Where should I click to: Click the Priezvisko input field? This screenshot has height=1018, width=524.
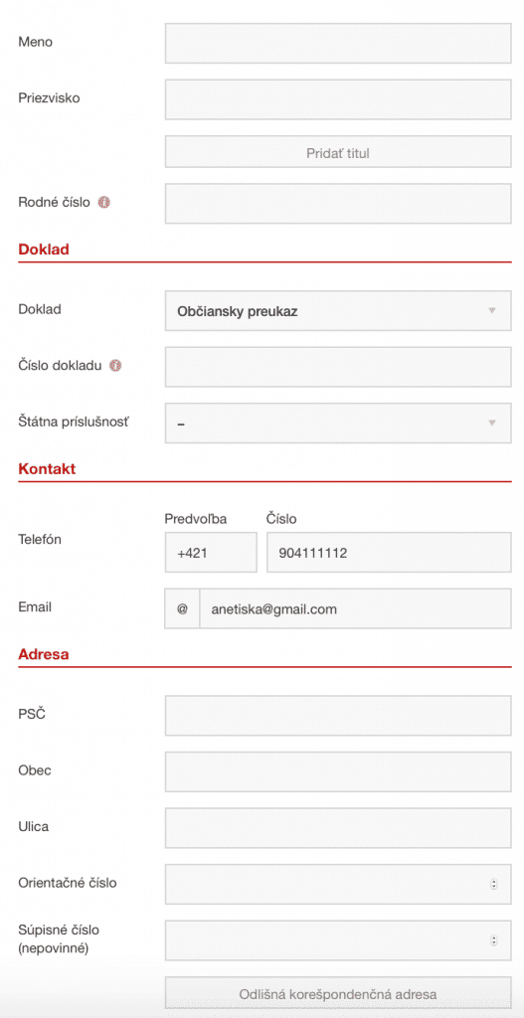(x=338, y=99)
